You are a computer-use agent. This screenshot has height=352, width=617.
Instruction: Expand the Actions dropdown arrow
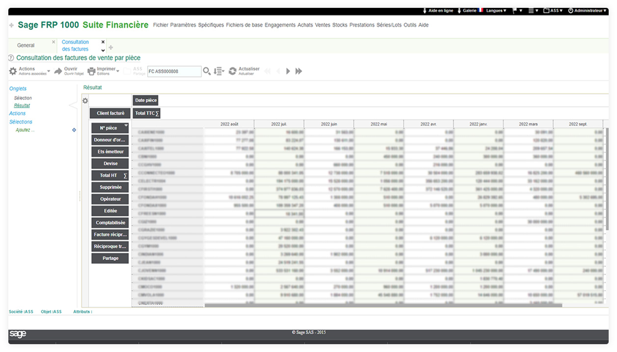(x=49, y=72)
